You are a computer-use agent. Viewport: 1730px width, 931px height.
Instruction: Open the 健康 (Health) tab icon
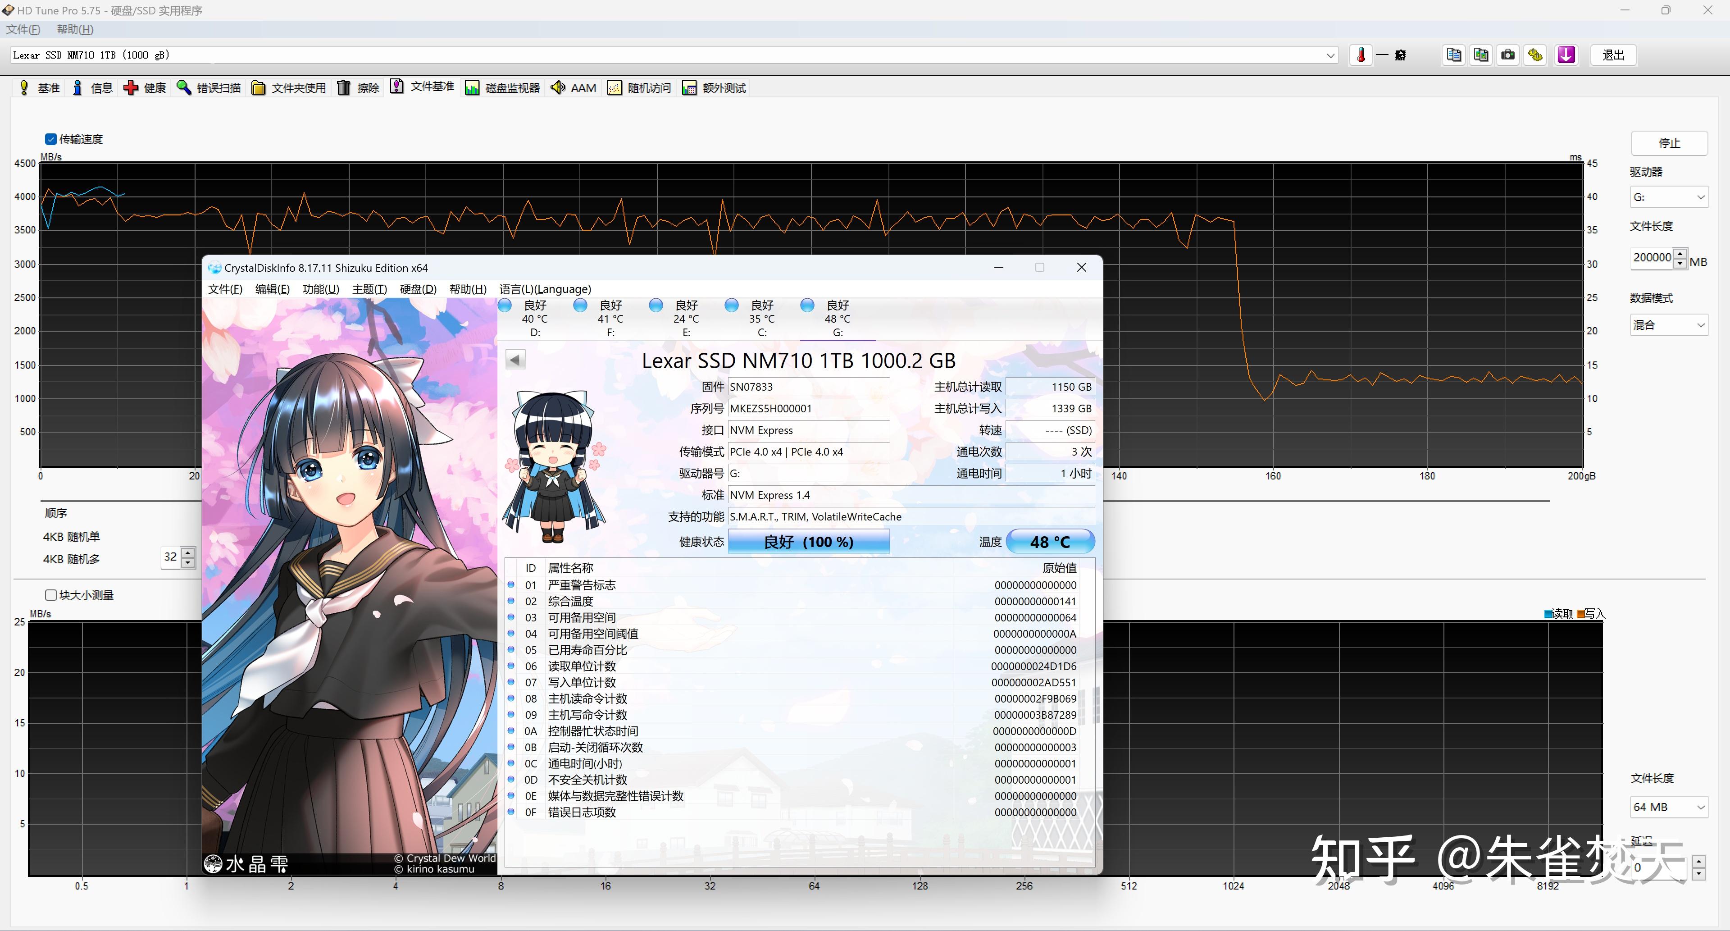(144, 87)
